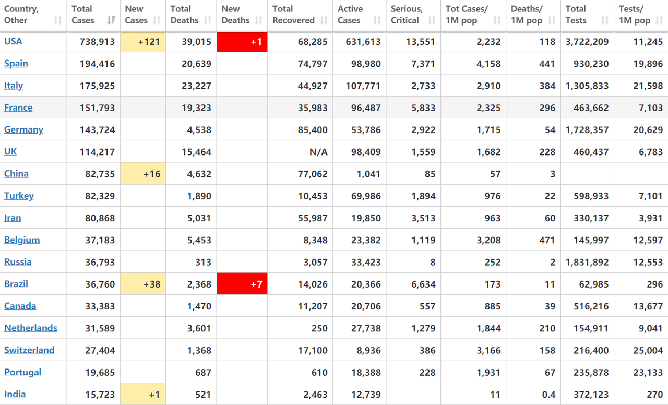Sort table by Country, Other column icon
The width and height of the screenshot is (668, 405).
coord(57,20)
